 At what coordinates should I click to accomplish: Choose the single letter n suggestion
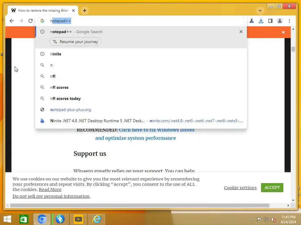141,65
